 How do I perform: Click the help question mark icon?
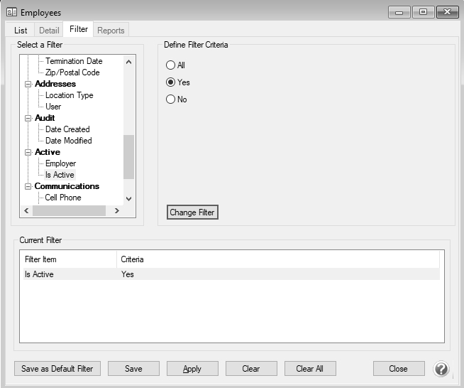click(x=441, y=369)
